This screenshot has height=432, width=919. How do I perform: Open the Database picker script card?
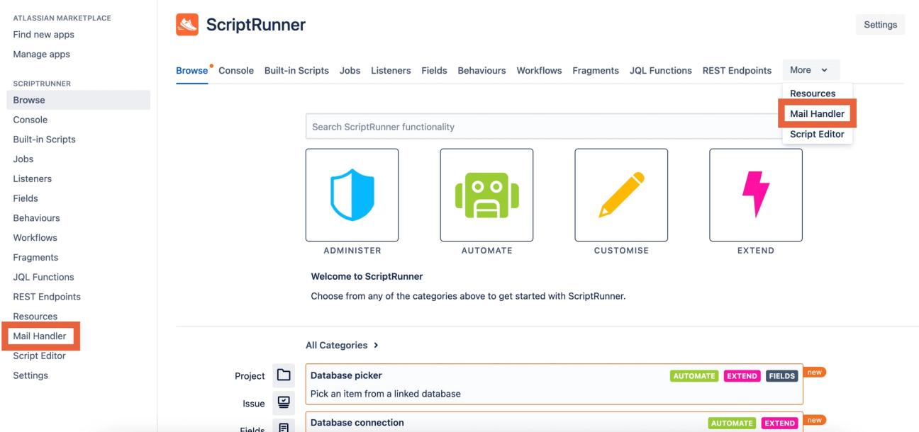(554, 384)
